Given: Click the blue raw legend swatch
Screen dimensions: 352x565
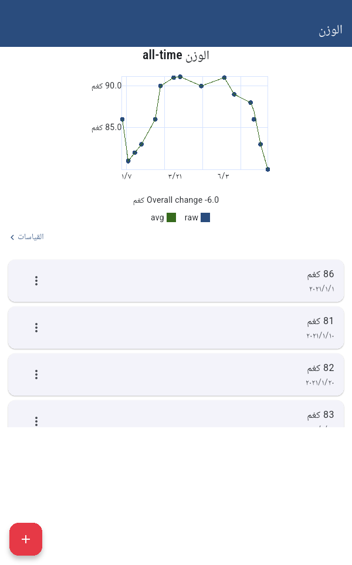Looking at the screenshot, I should (205, 217).
